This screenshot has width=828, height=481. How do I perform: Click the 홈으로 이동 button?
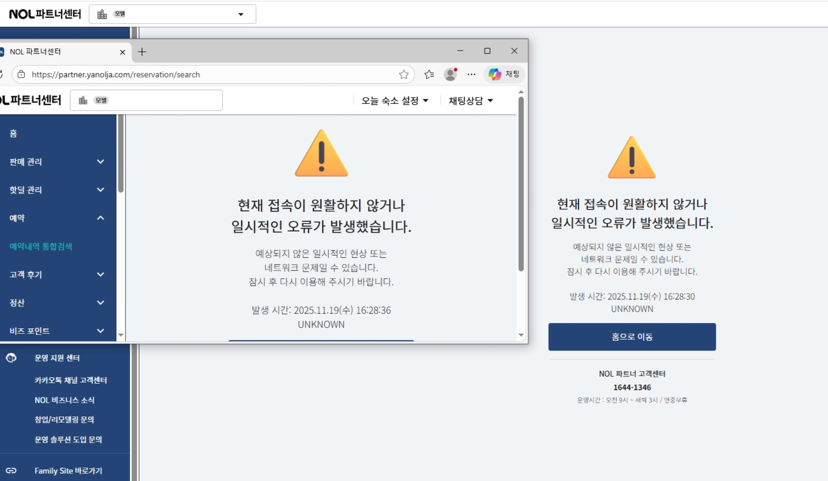632,336
